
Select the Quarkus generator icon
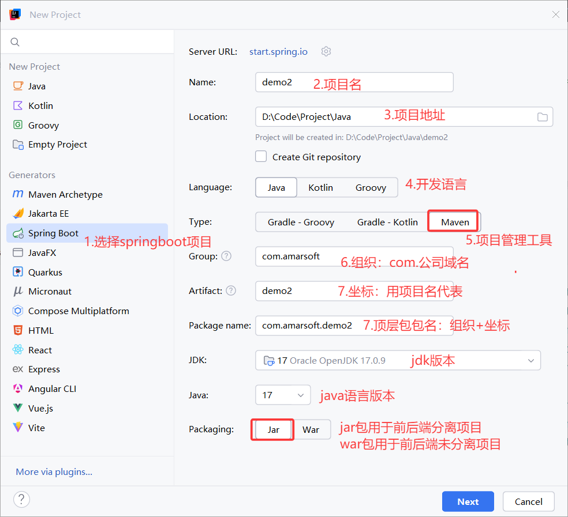(x=18, y=271)
